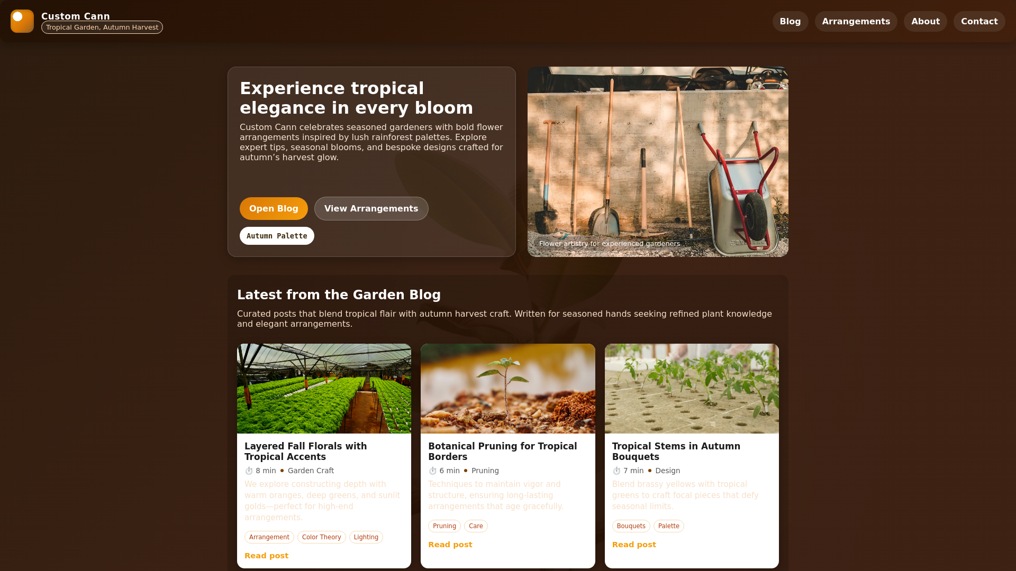
Task: Click the clock icon beside 6 min
Action: (432, 471)
